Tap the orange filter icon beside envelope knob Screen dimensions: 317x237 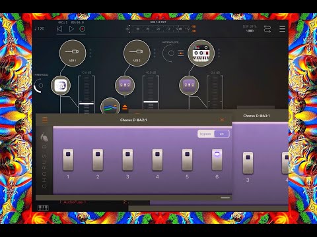point(181,53)
